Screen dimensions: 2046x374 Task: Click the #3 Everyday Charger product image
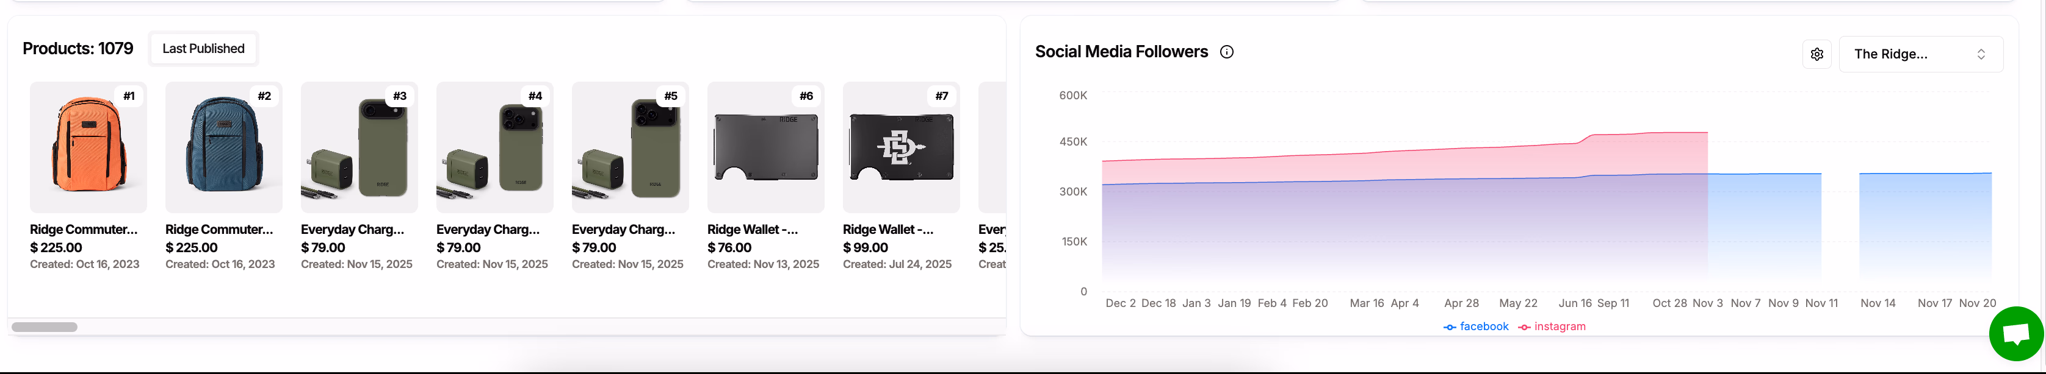click(359, 147)
